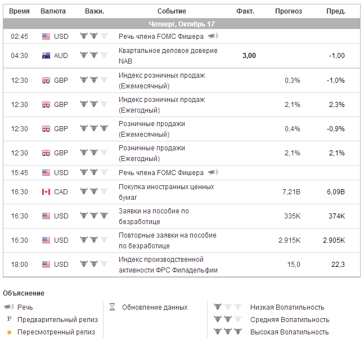Click the hourglass icon in the legend
364x344 pixels.
click(112, 307)
